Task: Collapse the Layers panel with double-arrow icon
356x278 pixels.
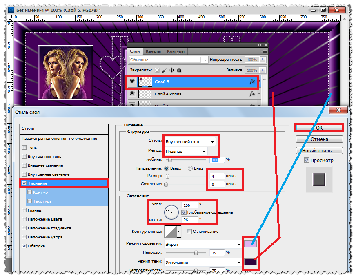Action: (260, 45)
